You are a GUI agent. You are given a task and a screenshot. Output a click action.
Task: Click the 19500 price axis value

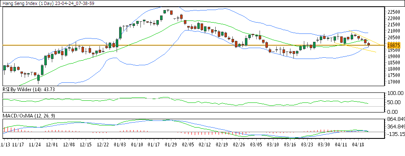pyautogui.click(x=394, y=50)
